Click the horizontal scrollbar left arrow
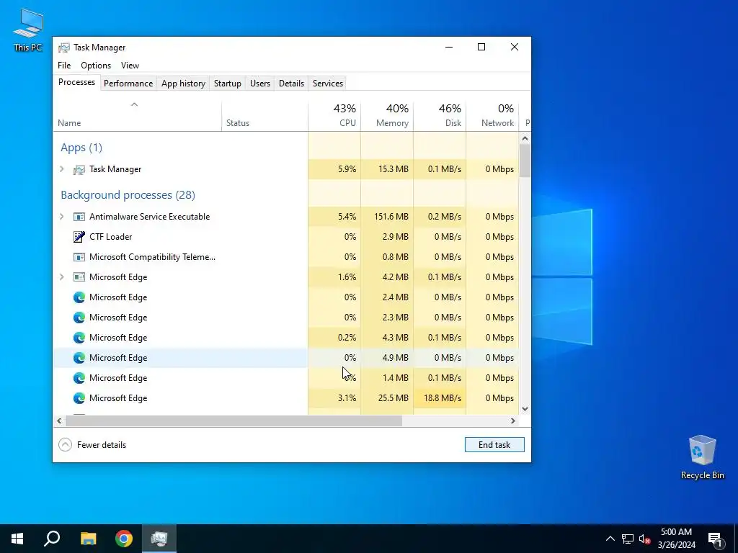The image size is (738, 553). point(59,421)
